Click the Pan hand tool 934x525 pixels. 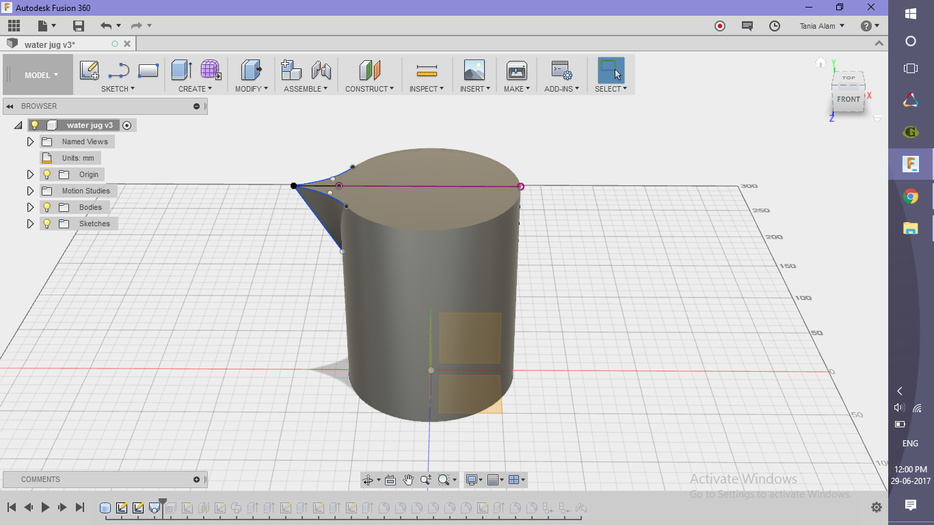(x=408, y=480)
